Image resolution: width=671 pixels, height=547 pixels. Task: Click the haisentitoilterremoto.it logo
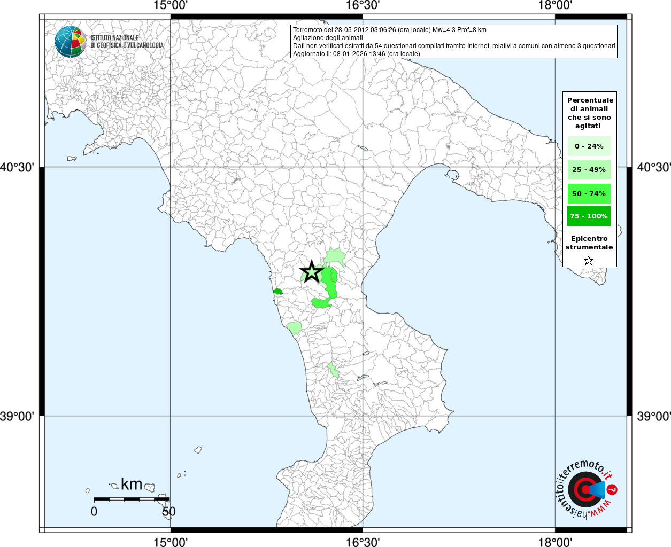coord(587,489)
